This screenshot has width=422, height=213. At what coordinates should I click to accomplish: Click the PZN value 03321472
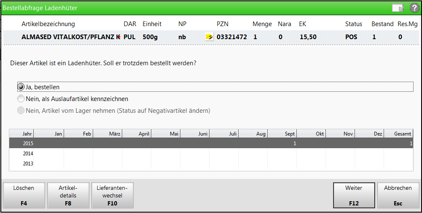(231, 37)
